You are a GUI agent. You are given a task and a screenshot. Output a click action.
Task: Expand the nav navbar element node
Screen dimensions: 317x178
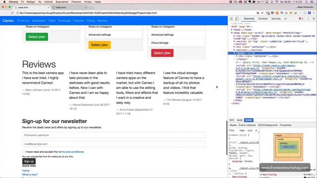(x=234, y=36)
